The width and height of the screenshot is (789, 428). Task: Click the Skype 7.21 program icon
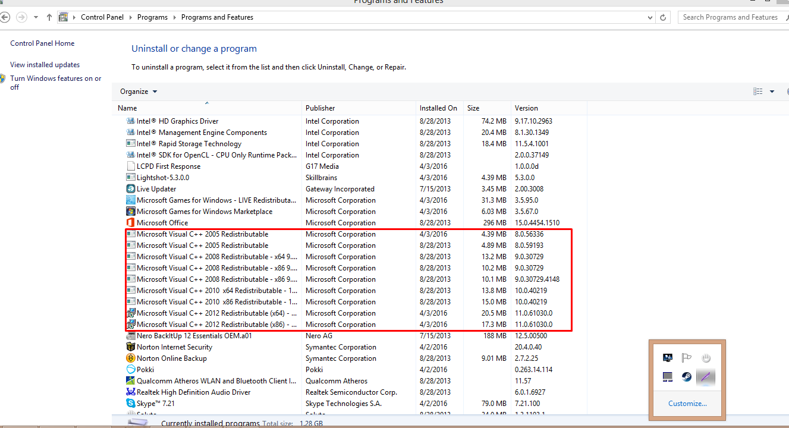pos(131,404)
